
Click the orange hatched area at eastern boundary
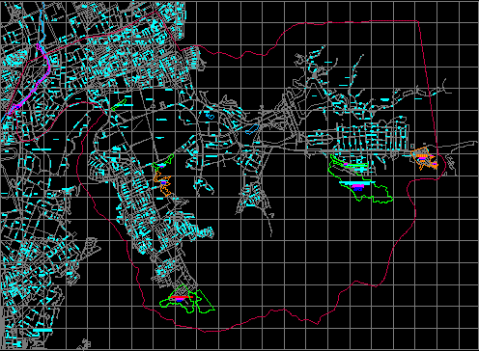pos(425,158)
